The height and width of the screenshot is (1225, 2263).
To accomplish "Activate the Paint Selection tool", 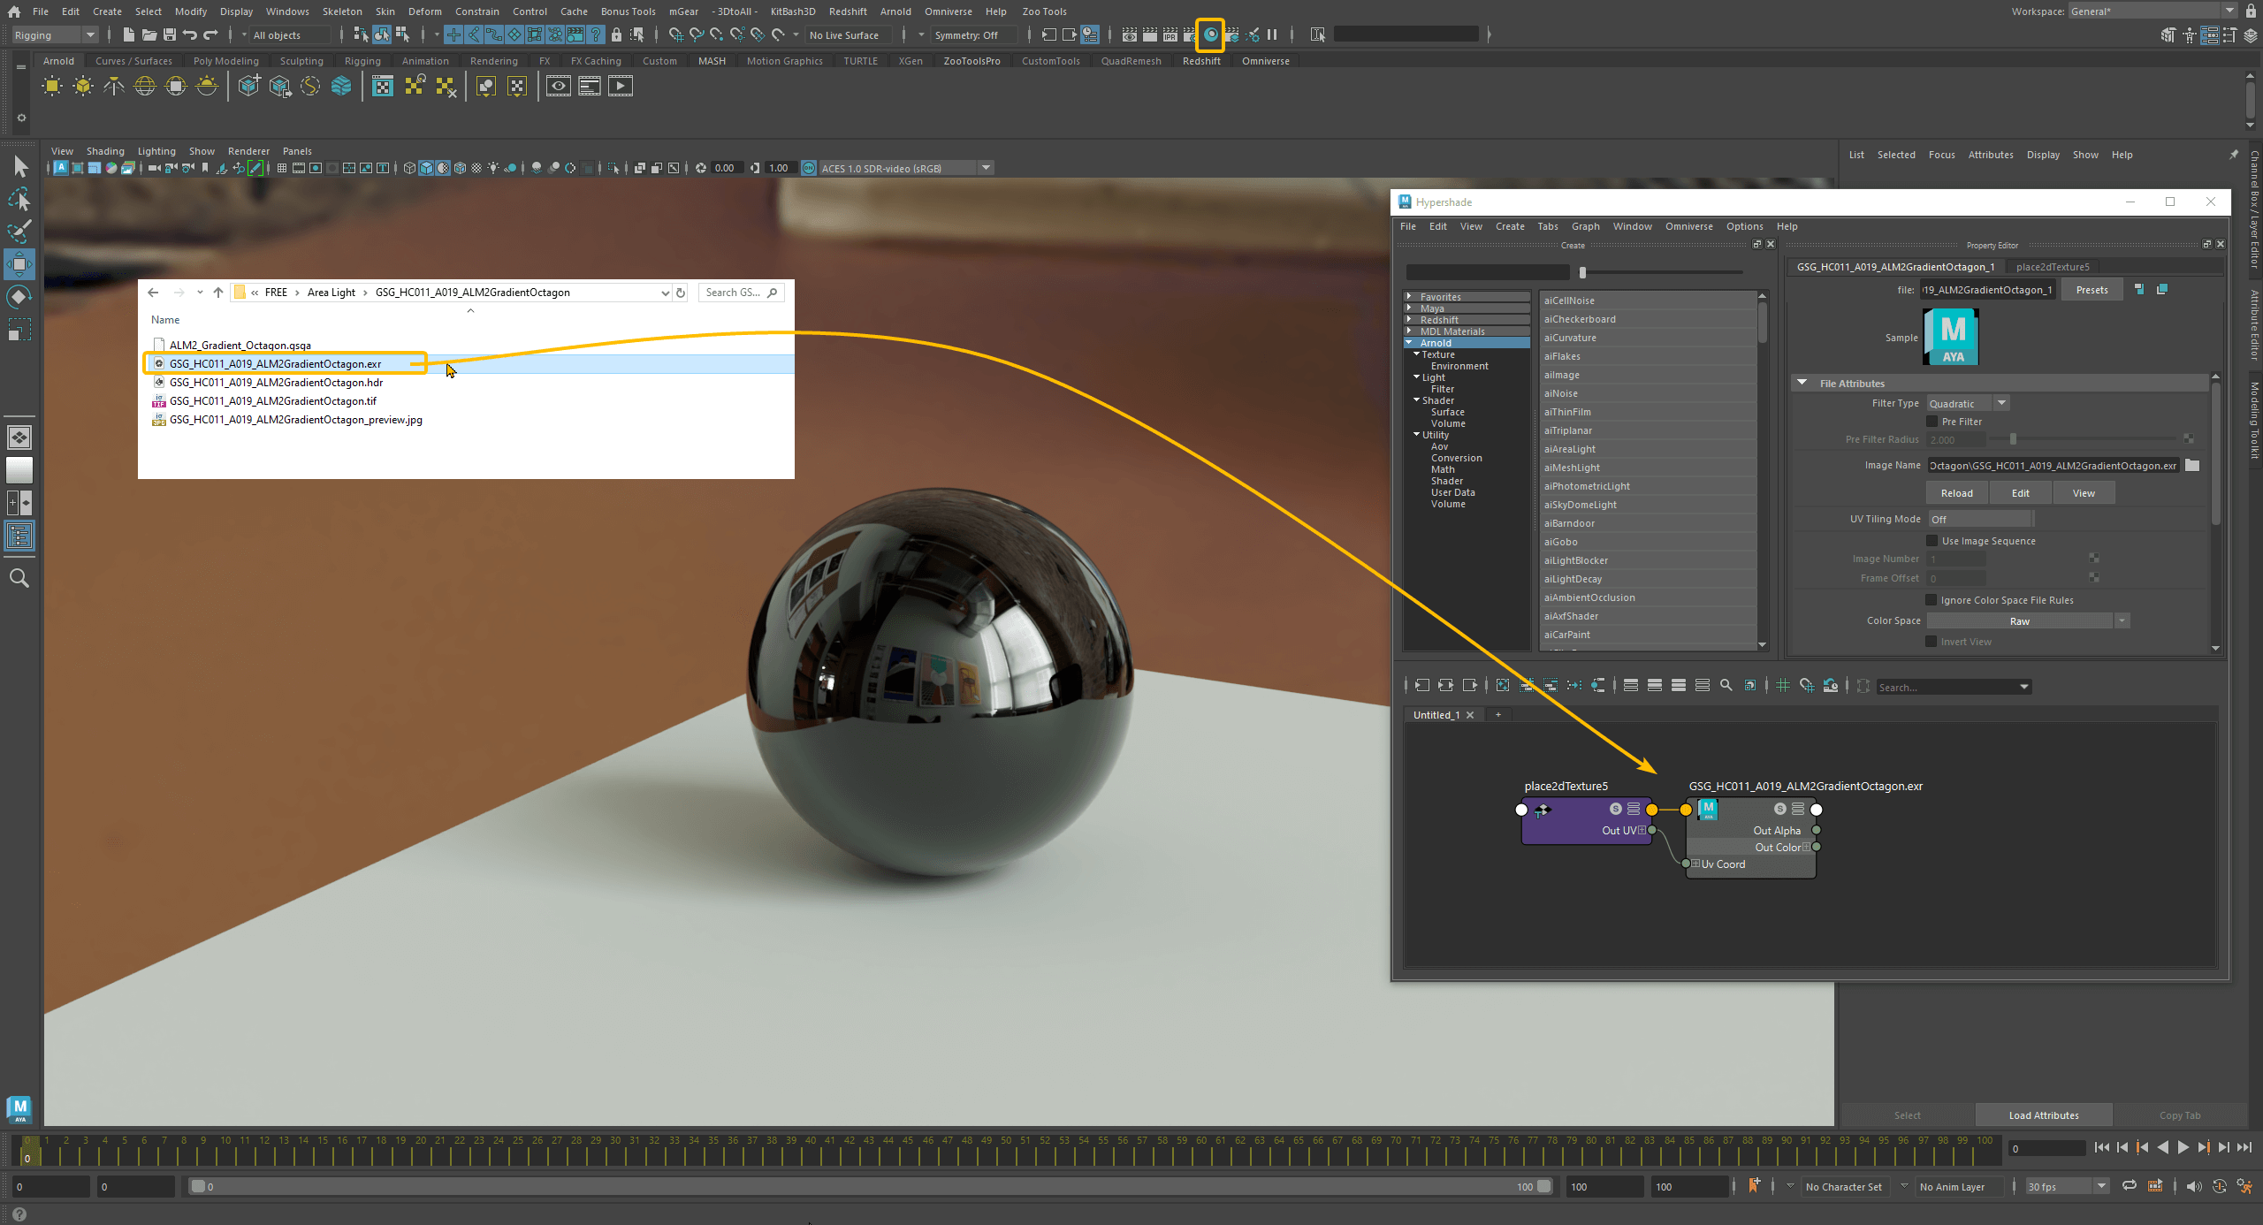I will [19, 232].
